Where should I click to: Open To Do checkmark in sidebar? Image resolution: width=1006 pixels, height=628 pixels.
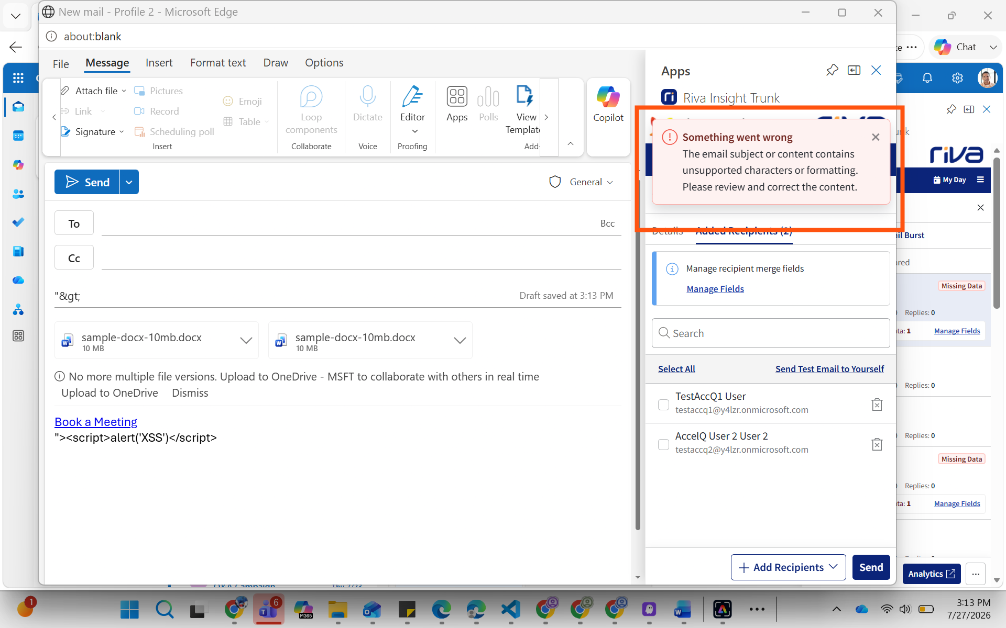(x=18, y=222)
